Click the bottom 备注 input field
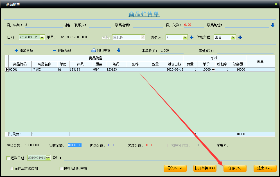 point(170,158)
